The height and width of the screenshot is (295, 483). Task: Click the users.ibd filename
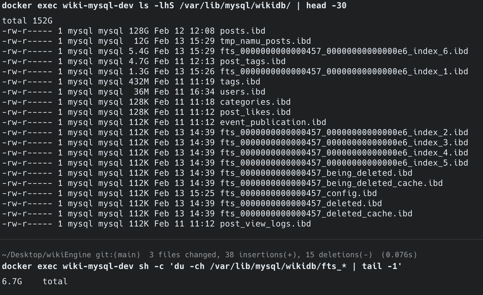[x=242, y=92]
